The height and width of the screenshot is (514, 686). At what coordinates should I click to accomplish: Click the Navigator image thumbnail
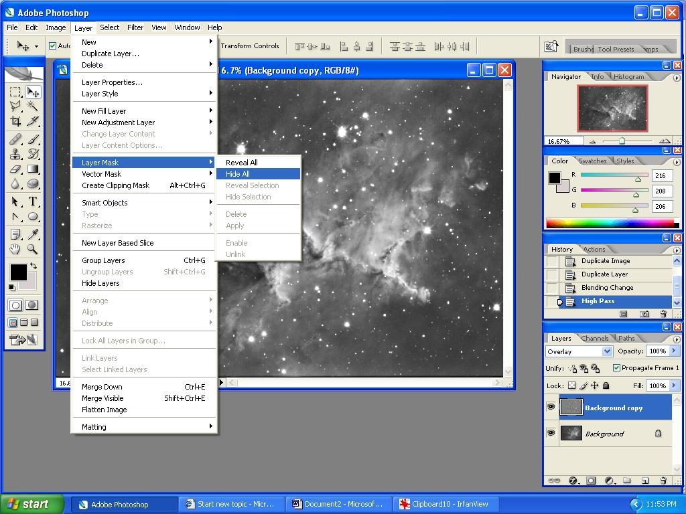612,108
